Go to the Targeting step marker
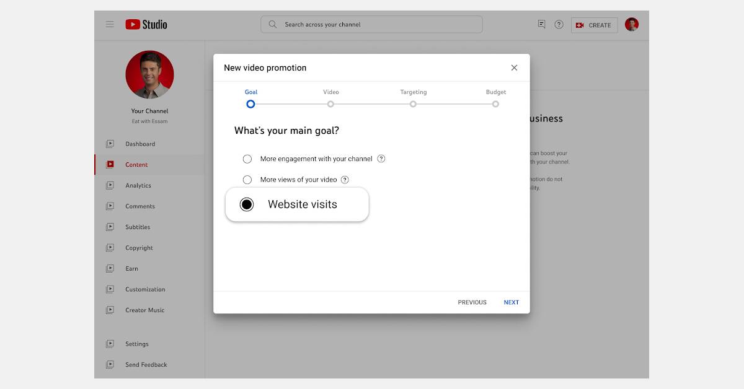744x389 pixels. pos(413,104)
